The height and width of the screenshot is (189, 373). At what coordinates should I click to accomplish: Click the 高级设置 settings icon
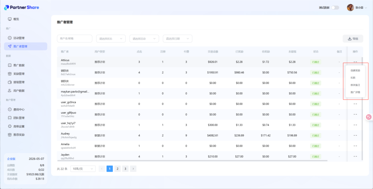(10, 126)
